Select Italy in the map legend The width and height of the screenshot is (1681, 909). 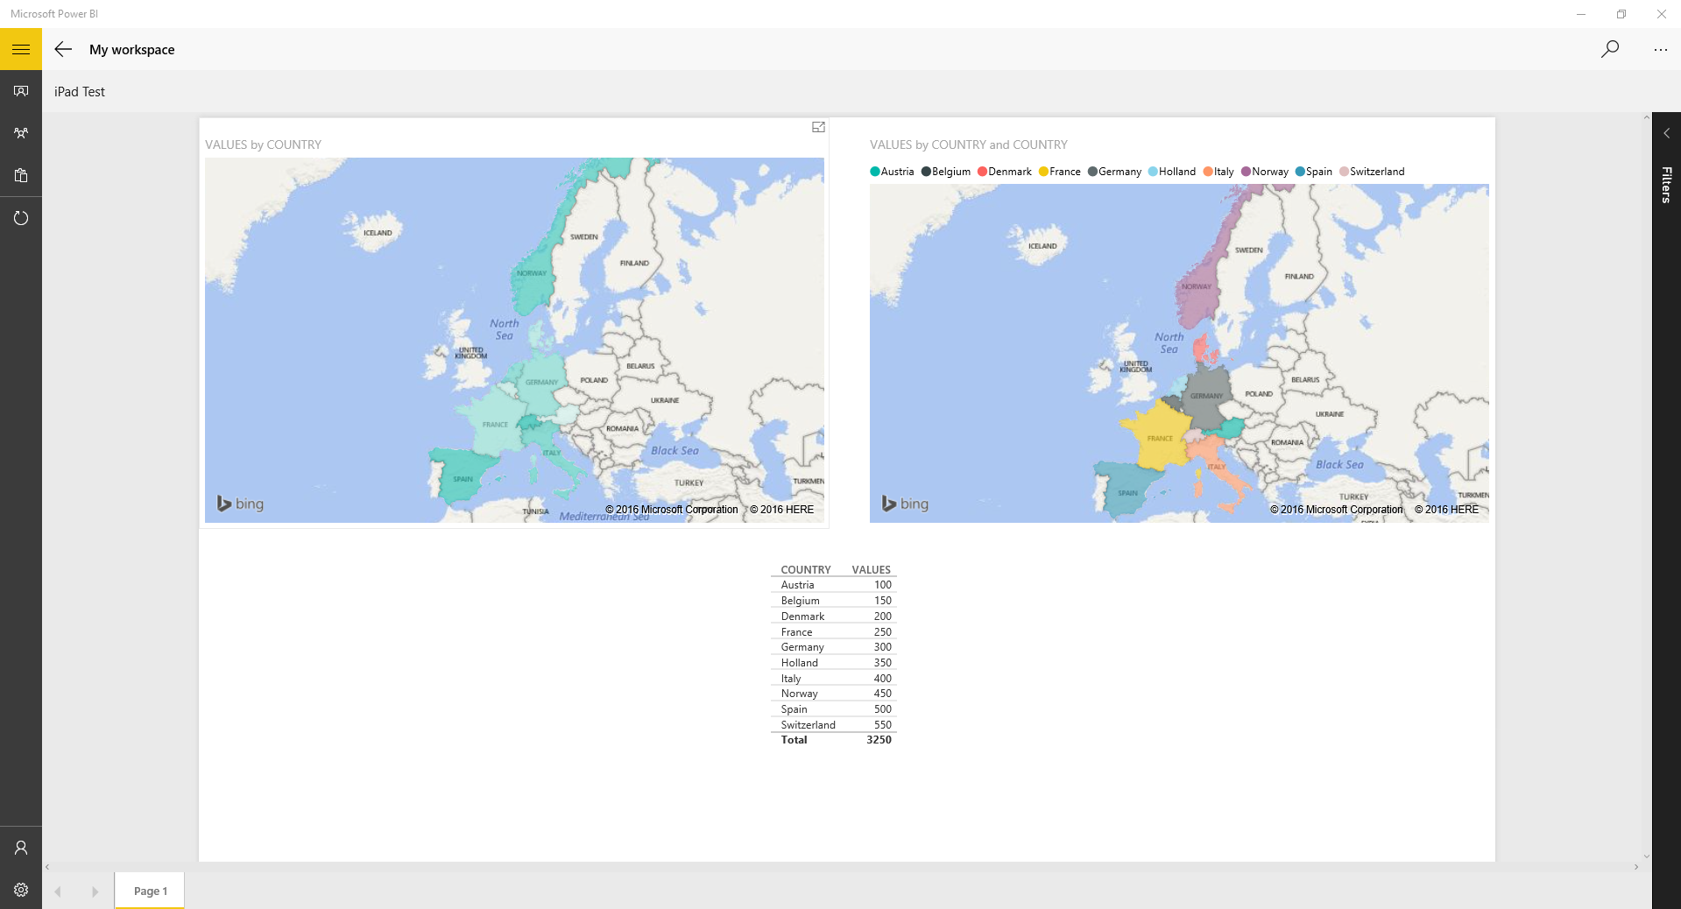[x=1218, y=172]
